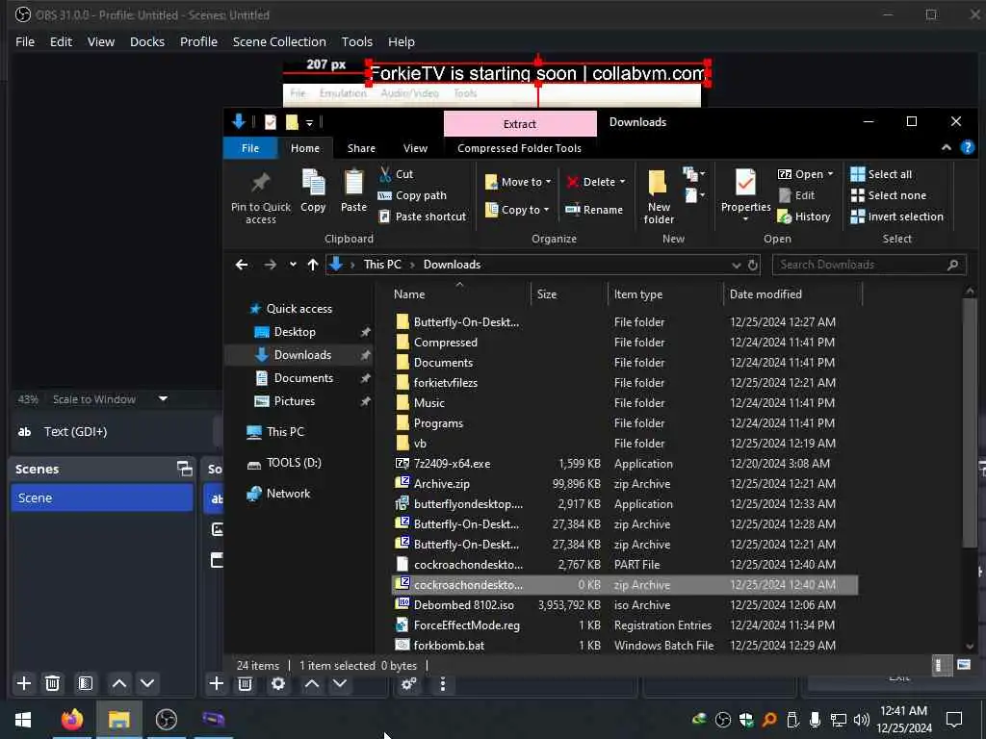
Task: Open OBS Scale to Window dropdown
Action: [x=163, y=399]
